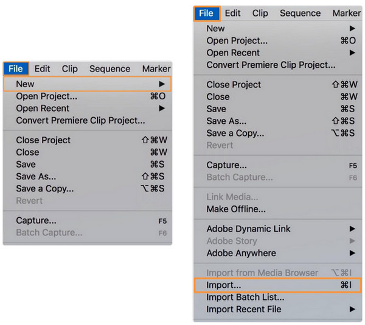365x325 pixels.
Task: Choose Open Project in left File menu
Action: tap(88, 96)
